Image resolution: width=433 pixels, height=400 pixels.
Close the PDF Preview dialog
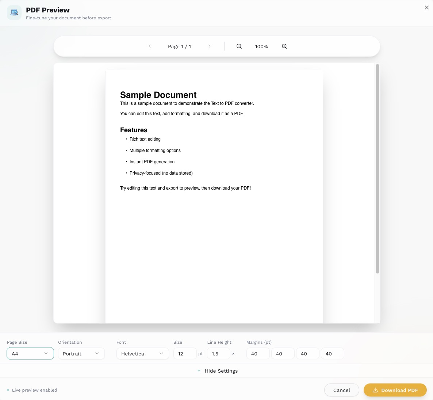426,8
